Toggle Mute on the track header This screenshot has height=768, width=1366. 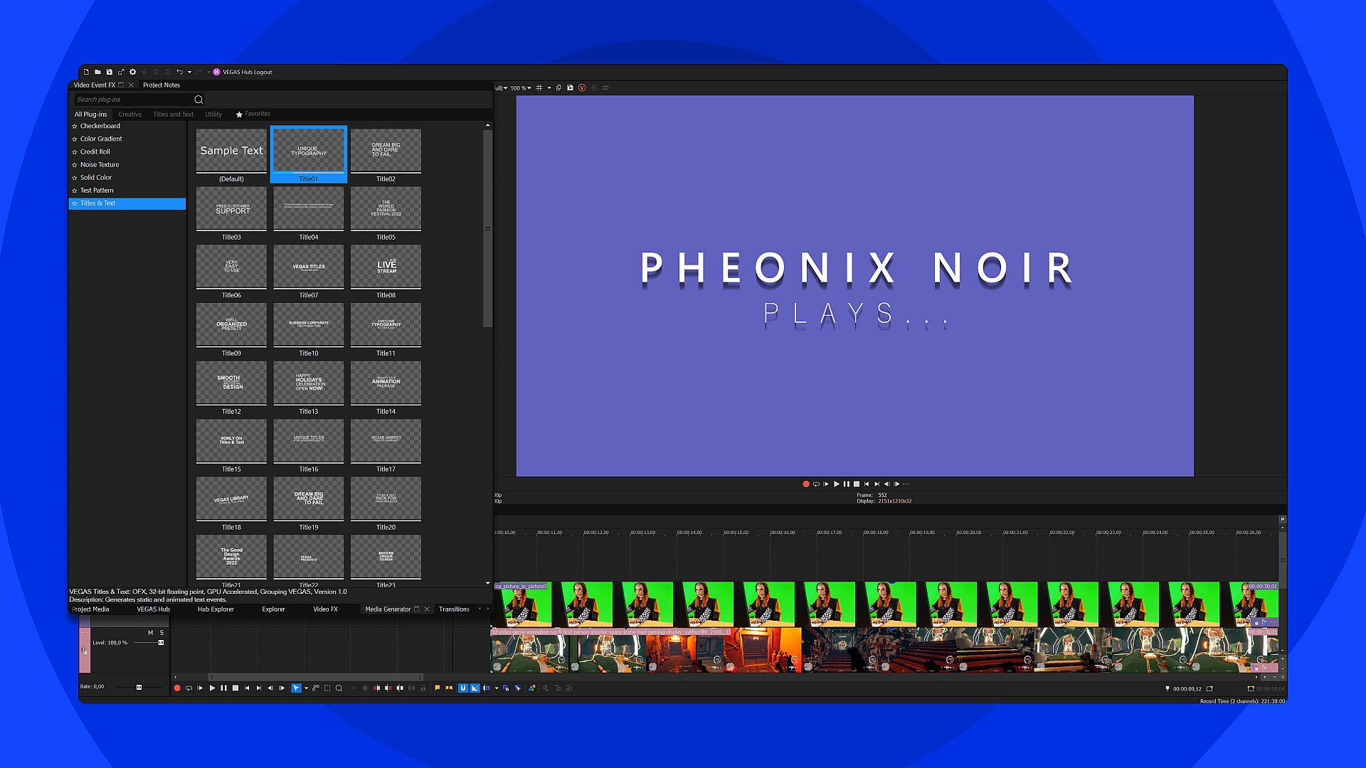click(x=150, y=633)
